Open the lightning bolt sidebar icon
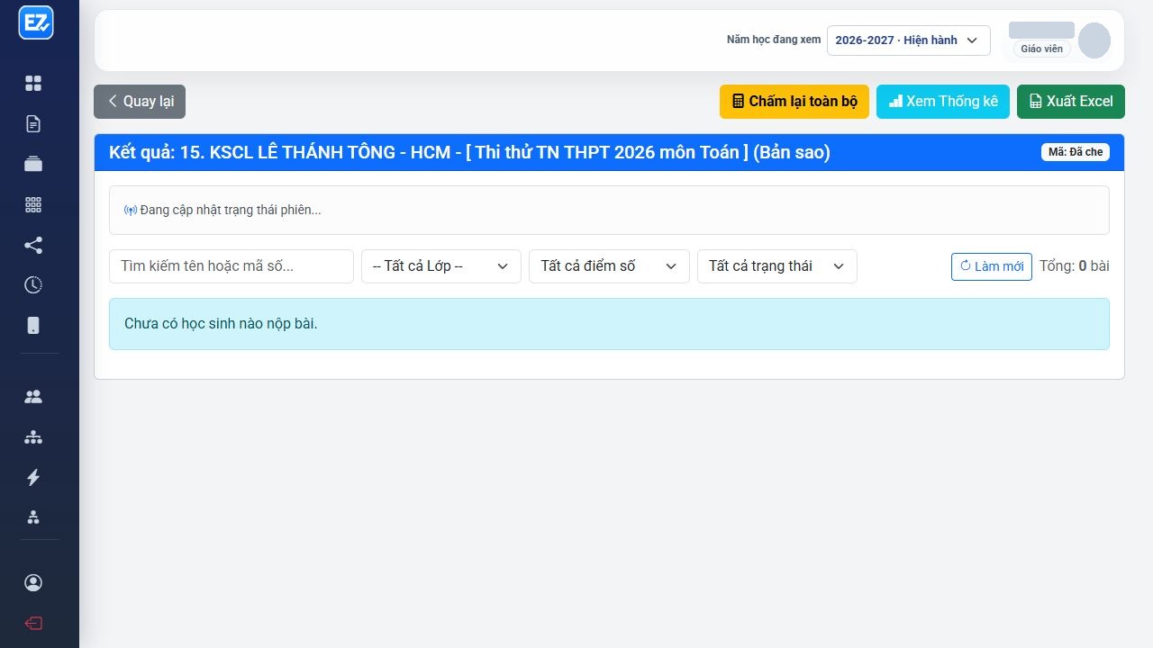1153x648 pixels. (x=33, y=477)
